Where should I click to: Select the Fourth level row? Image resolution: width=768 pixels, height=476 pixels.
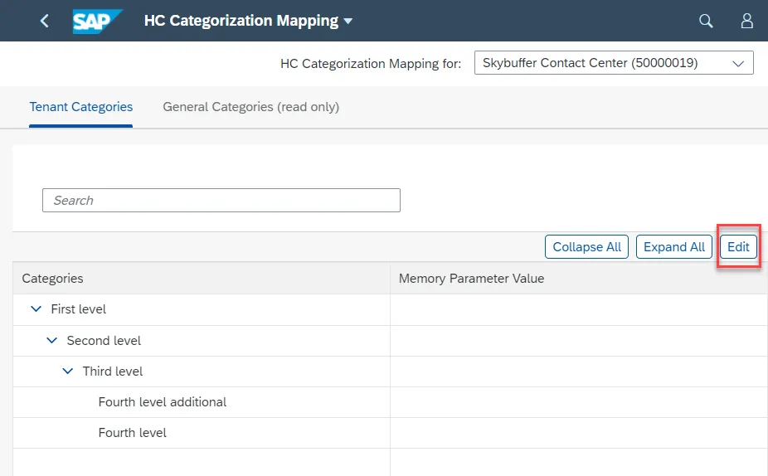click(x=391, y=433)
